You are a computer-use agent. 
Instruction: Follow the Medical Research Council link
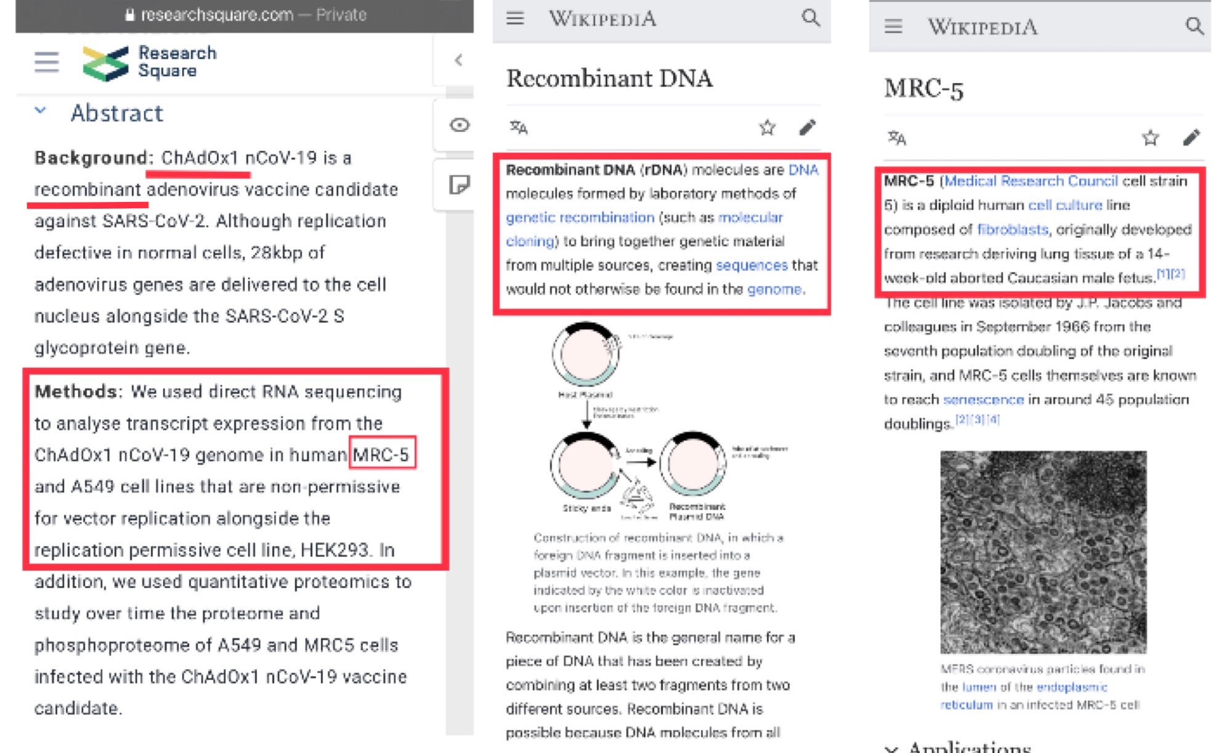click(x=1031, y=181)
